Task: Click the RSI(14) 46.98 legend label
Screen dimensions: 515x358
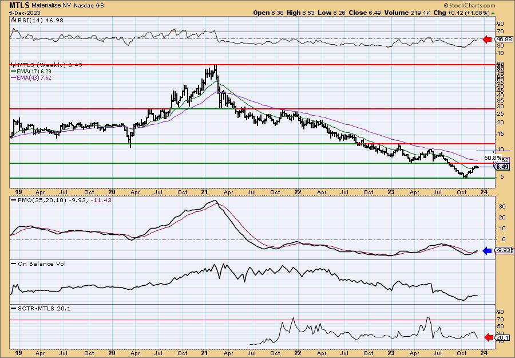Action: (41, 21)
